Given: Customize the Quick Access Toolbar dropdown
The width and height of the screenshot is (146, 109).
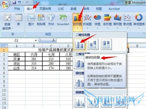Looking at the screenshot, I should 36,2.
